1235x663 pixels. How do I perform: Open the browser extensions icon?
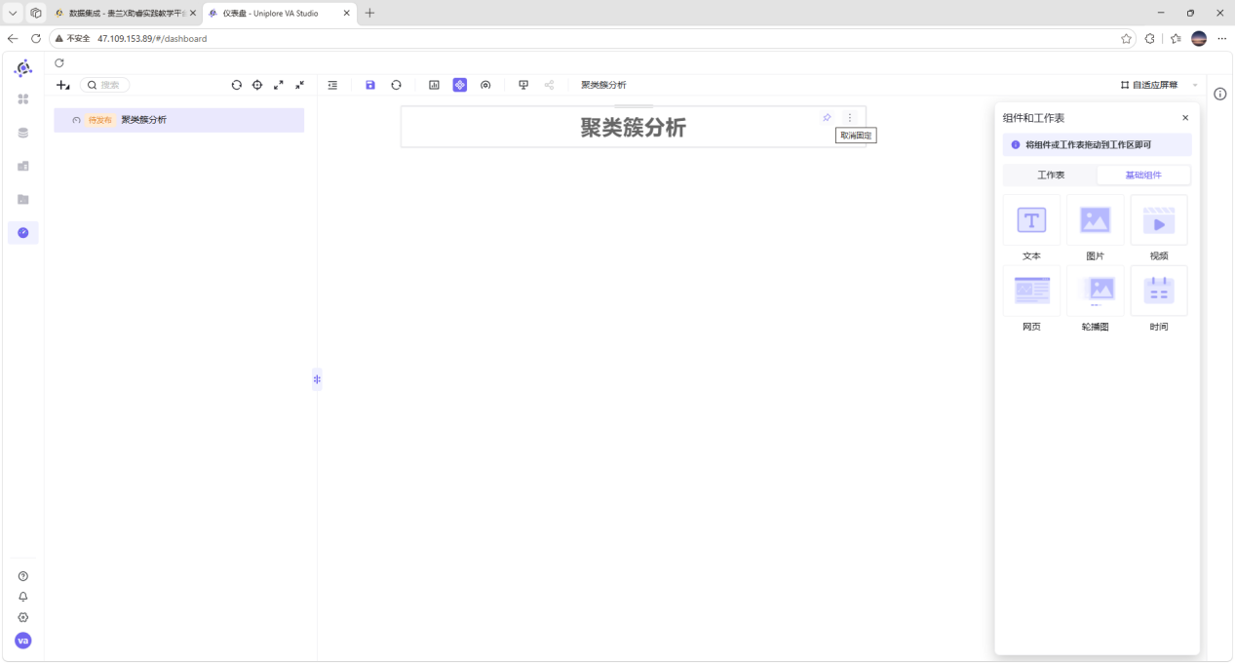click(1150, 39)
